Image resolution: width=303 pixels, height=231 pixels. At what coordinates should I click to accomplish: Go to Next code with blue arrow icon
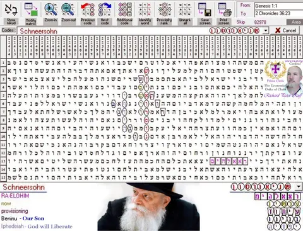coord(105,9)
